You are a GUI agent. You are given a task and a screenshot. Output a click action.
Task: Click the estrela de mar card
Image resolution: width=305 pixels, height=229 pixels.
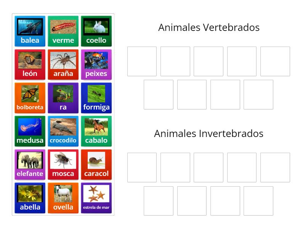(96, 198)
